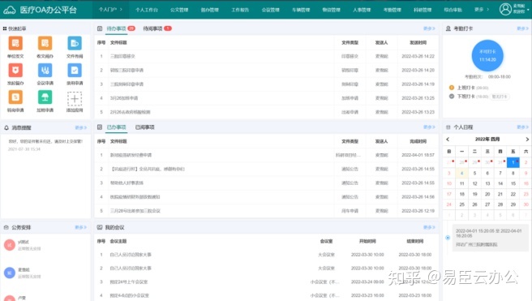
Task: Open the user account dropdown arrow
Action: tap(528, 10)
